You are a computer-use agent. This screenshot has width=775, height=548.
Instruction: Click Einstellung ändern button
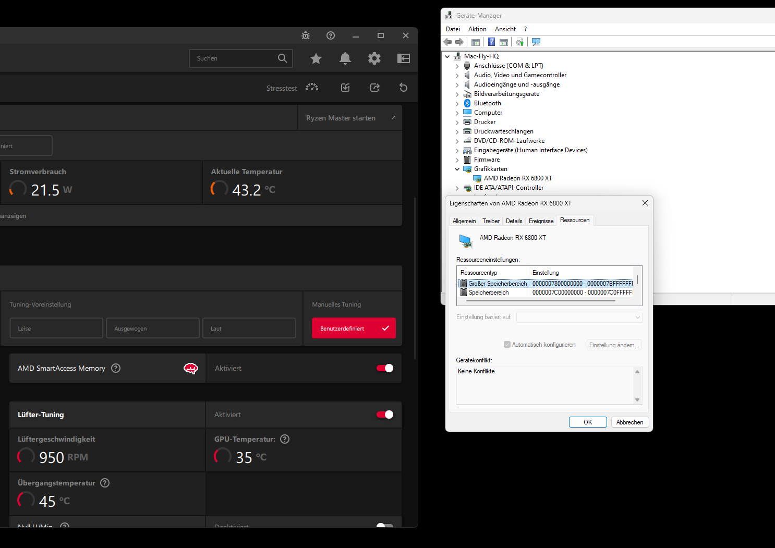click(614, 345)
